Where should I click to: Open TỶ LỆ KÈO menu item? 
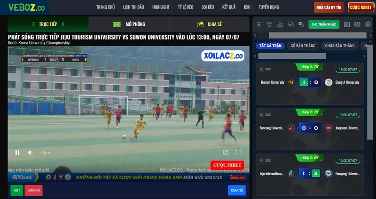(186, 7)
